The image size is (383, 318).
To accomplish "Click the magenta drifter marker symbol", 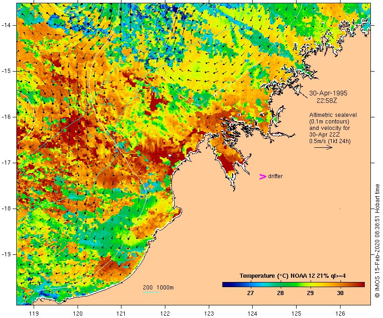I will 262,177.
